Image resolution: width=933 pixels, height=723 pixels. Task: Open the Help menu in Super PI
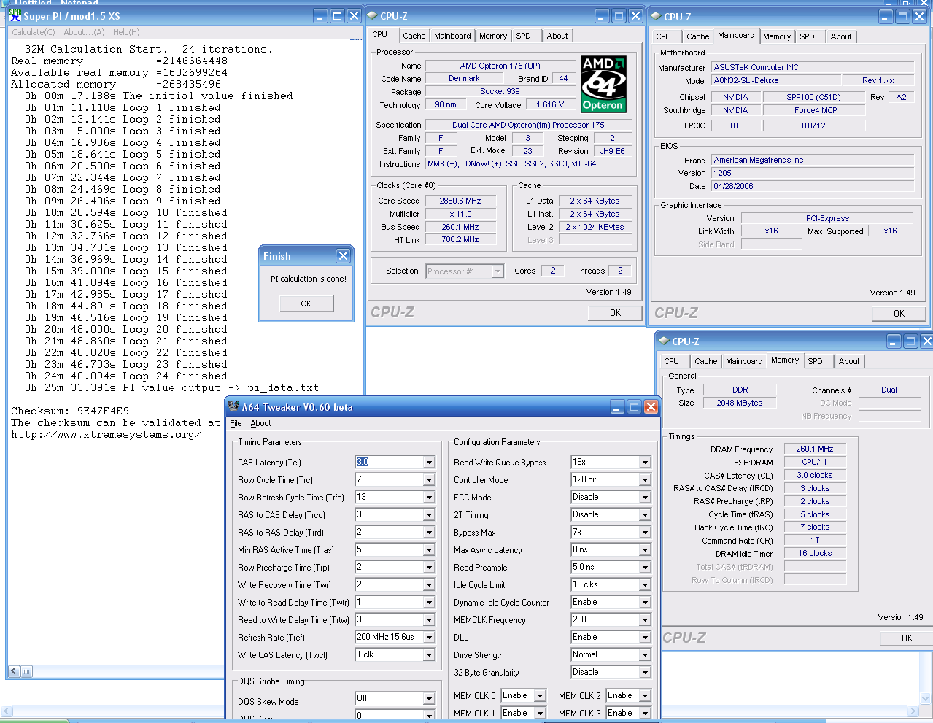(126, 32)
